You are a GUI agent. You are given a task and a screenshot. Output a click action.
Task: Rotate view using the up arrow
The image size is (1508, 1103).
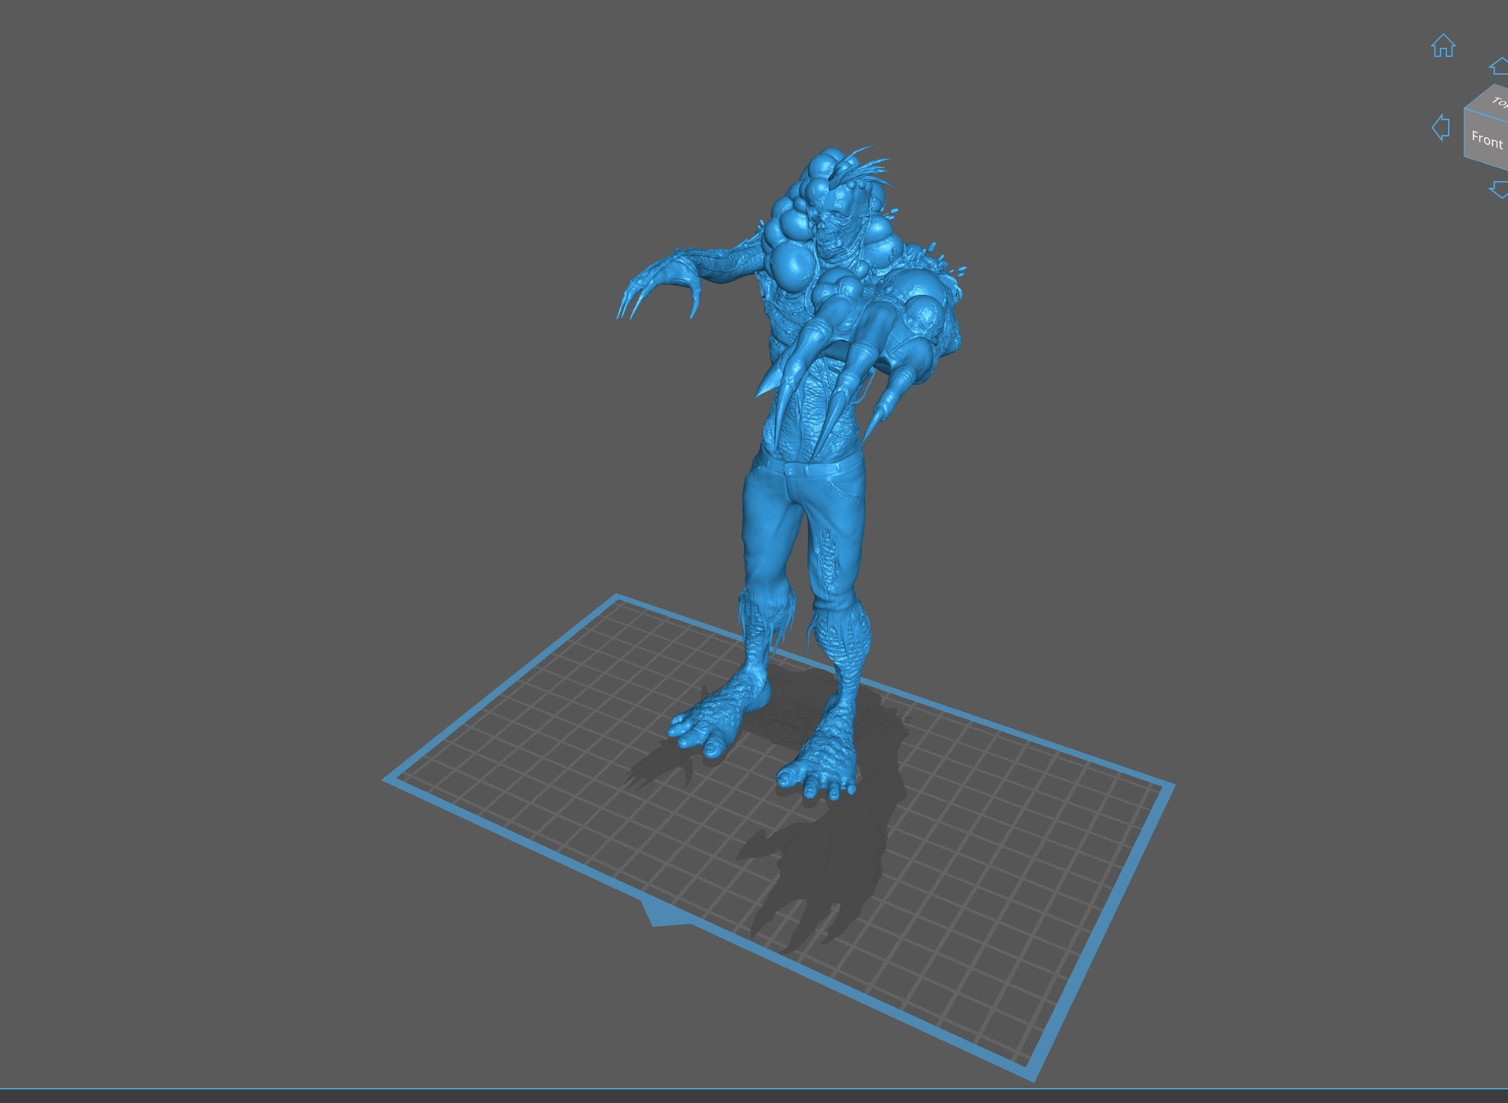[1499, 66]
